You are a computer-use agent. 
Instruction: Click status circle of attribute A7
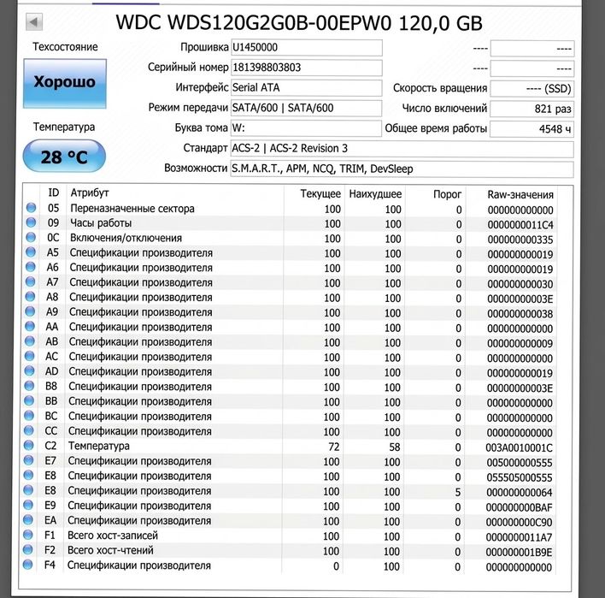(31, 281)
